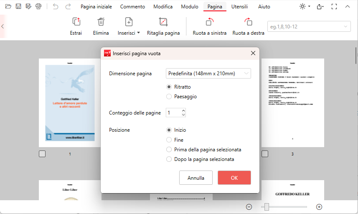Check the checkbox for page 1
This screenshot has width=358, height=214.
42,154
